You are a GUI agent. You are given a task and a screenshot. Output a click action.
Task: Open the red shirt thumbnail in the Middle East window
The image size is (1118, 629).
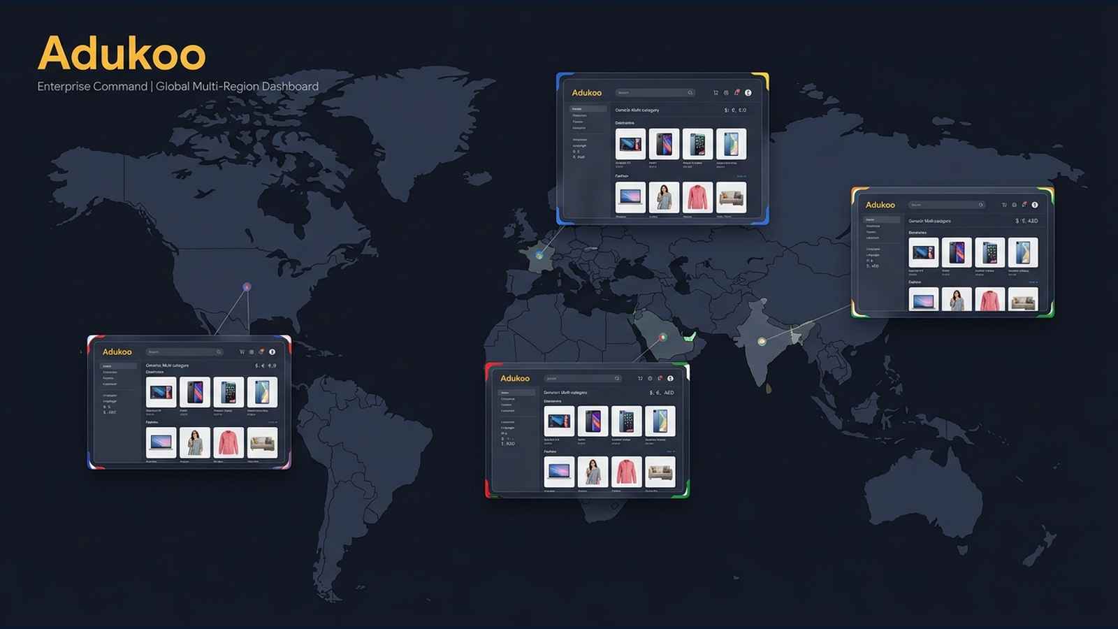[x=626, y=472]
